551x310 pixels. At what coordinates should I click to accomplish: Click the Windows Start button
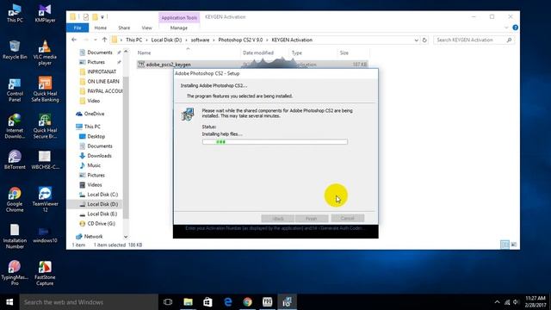tap(9, 302)
